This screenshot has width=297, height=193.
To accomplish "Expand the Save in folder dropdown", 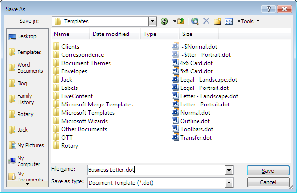I will click(x=152, y=21).
